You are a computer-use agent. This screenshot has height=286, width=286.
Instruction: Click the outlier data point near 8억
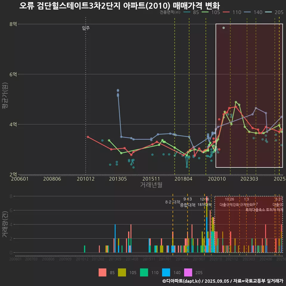(224, 28)
